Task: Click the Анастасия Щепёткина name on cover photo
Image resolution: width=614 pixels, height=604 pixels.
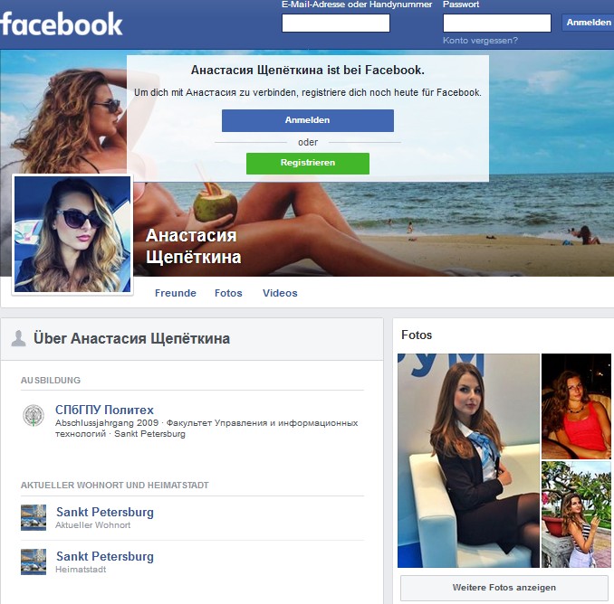Action: (x=194, y=246)
